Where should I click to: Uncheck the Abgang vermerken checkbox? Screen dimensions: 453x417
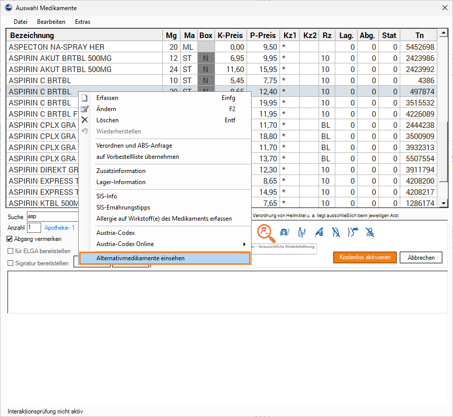pyautogui.click(x=10, y=239)
